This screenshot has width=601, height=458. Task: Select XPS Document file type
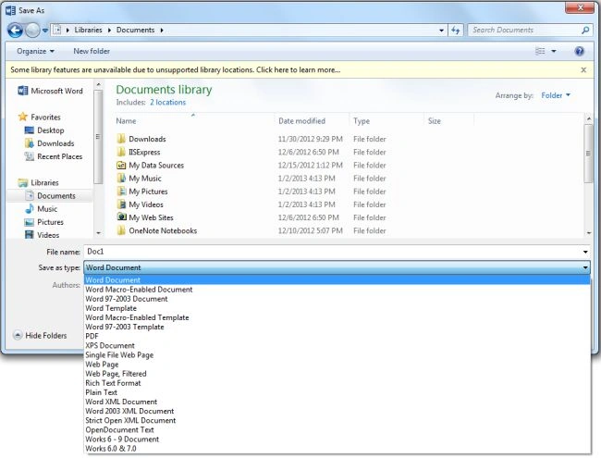coord(337,346)
